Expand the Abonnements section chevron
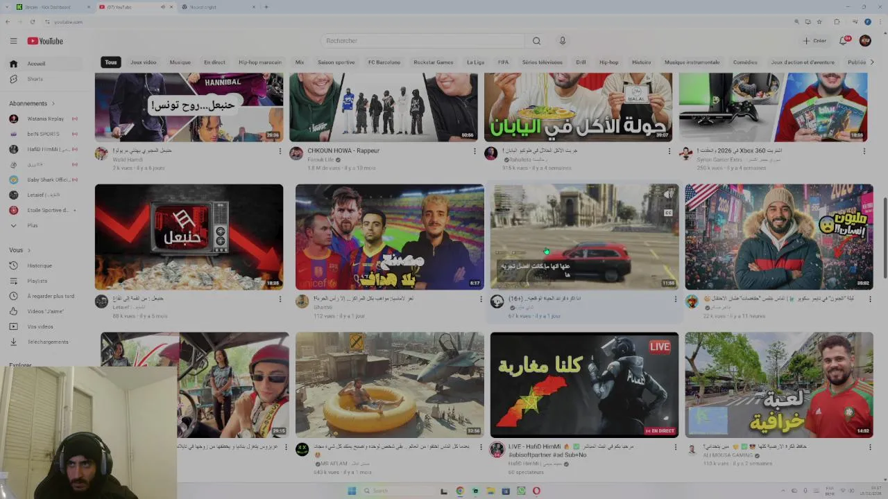The image size is (888, 499). (x=53, y=103)
